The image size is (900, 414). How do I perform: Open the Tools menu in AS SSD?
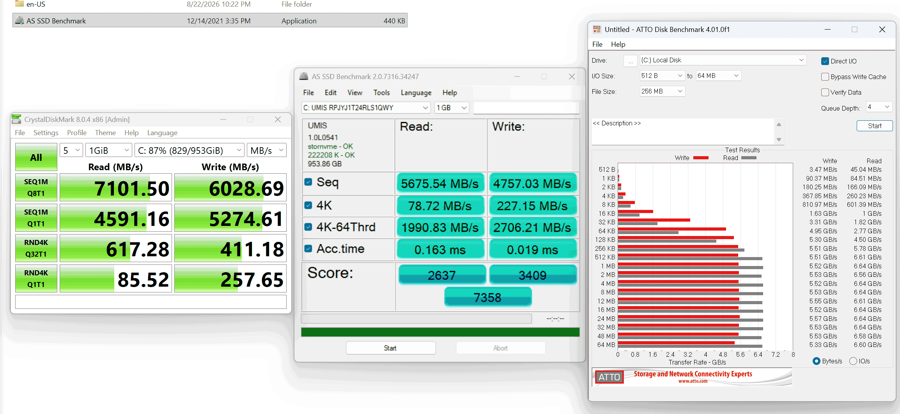click(x=381, y=93)
